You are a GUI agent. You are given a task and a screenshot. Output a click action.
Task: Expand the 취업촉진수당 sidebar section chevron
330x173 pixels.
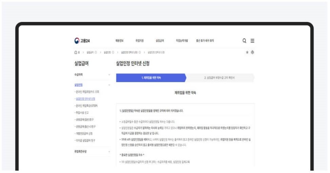(109, 152)
